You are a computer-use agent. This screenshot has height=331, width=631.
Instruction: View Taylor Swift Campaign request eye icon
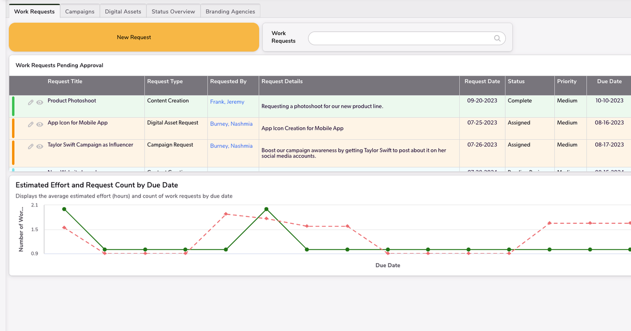click(x=39, y=147)
